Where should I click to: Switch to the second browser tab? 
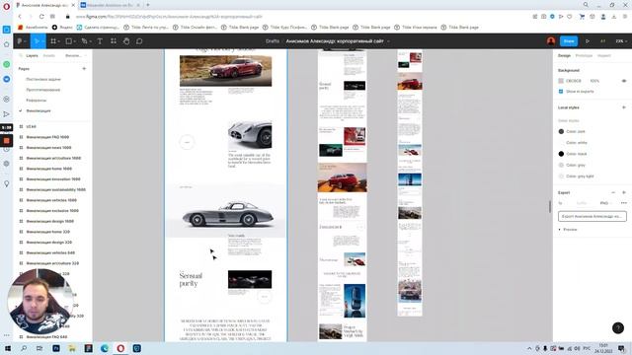(x=110, y=5)
